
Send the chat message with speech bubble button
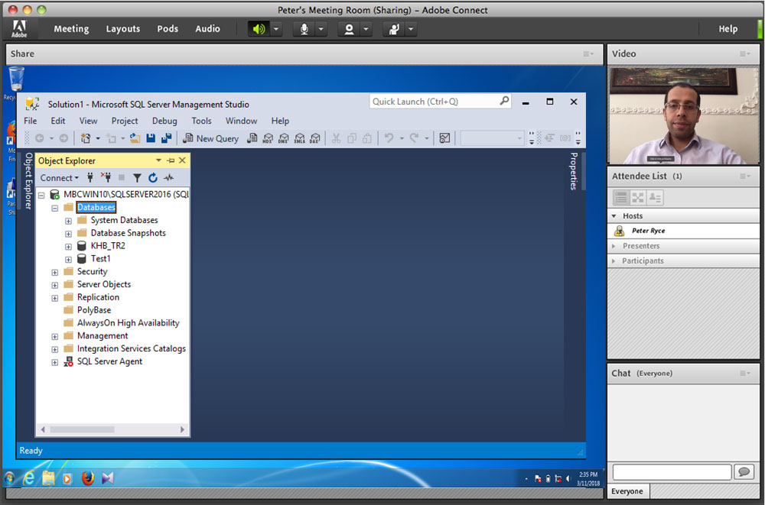pyautogui.click(x=744, y=472)
